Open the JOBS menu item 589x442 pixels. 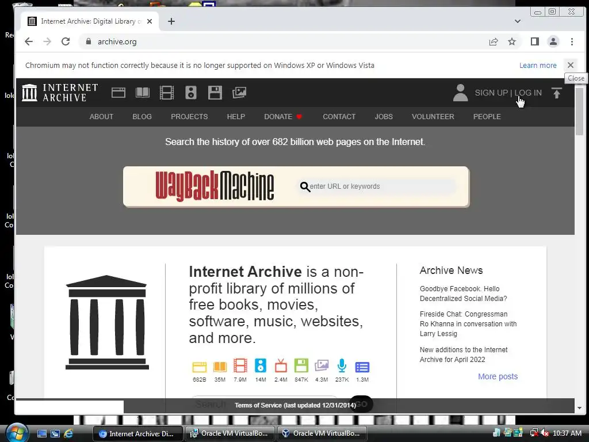[x=384, y=116]
